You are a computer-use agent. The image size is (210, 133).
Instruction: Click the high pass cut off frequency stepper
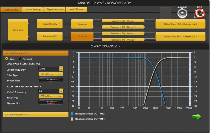click(61, 91)
